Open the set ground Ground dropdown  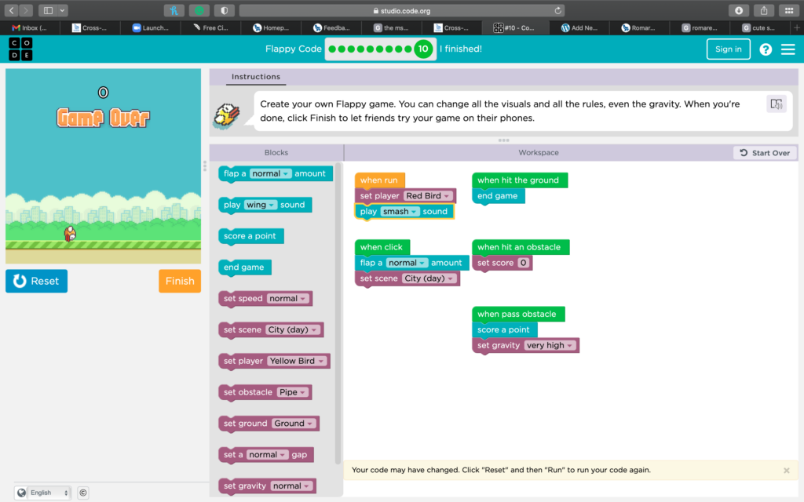point(294,424)
